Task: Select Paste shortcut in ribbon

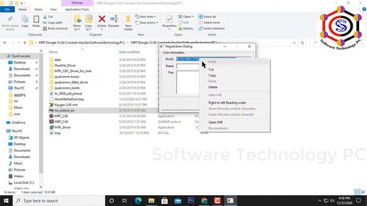Action: click(x=56, y=29)
